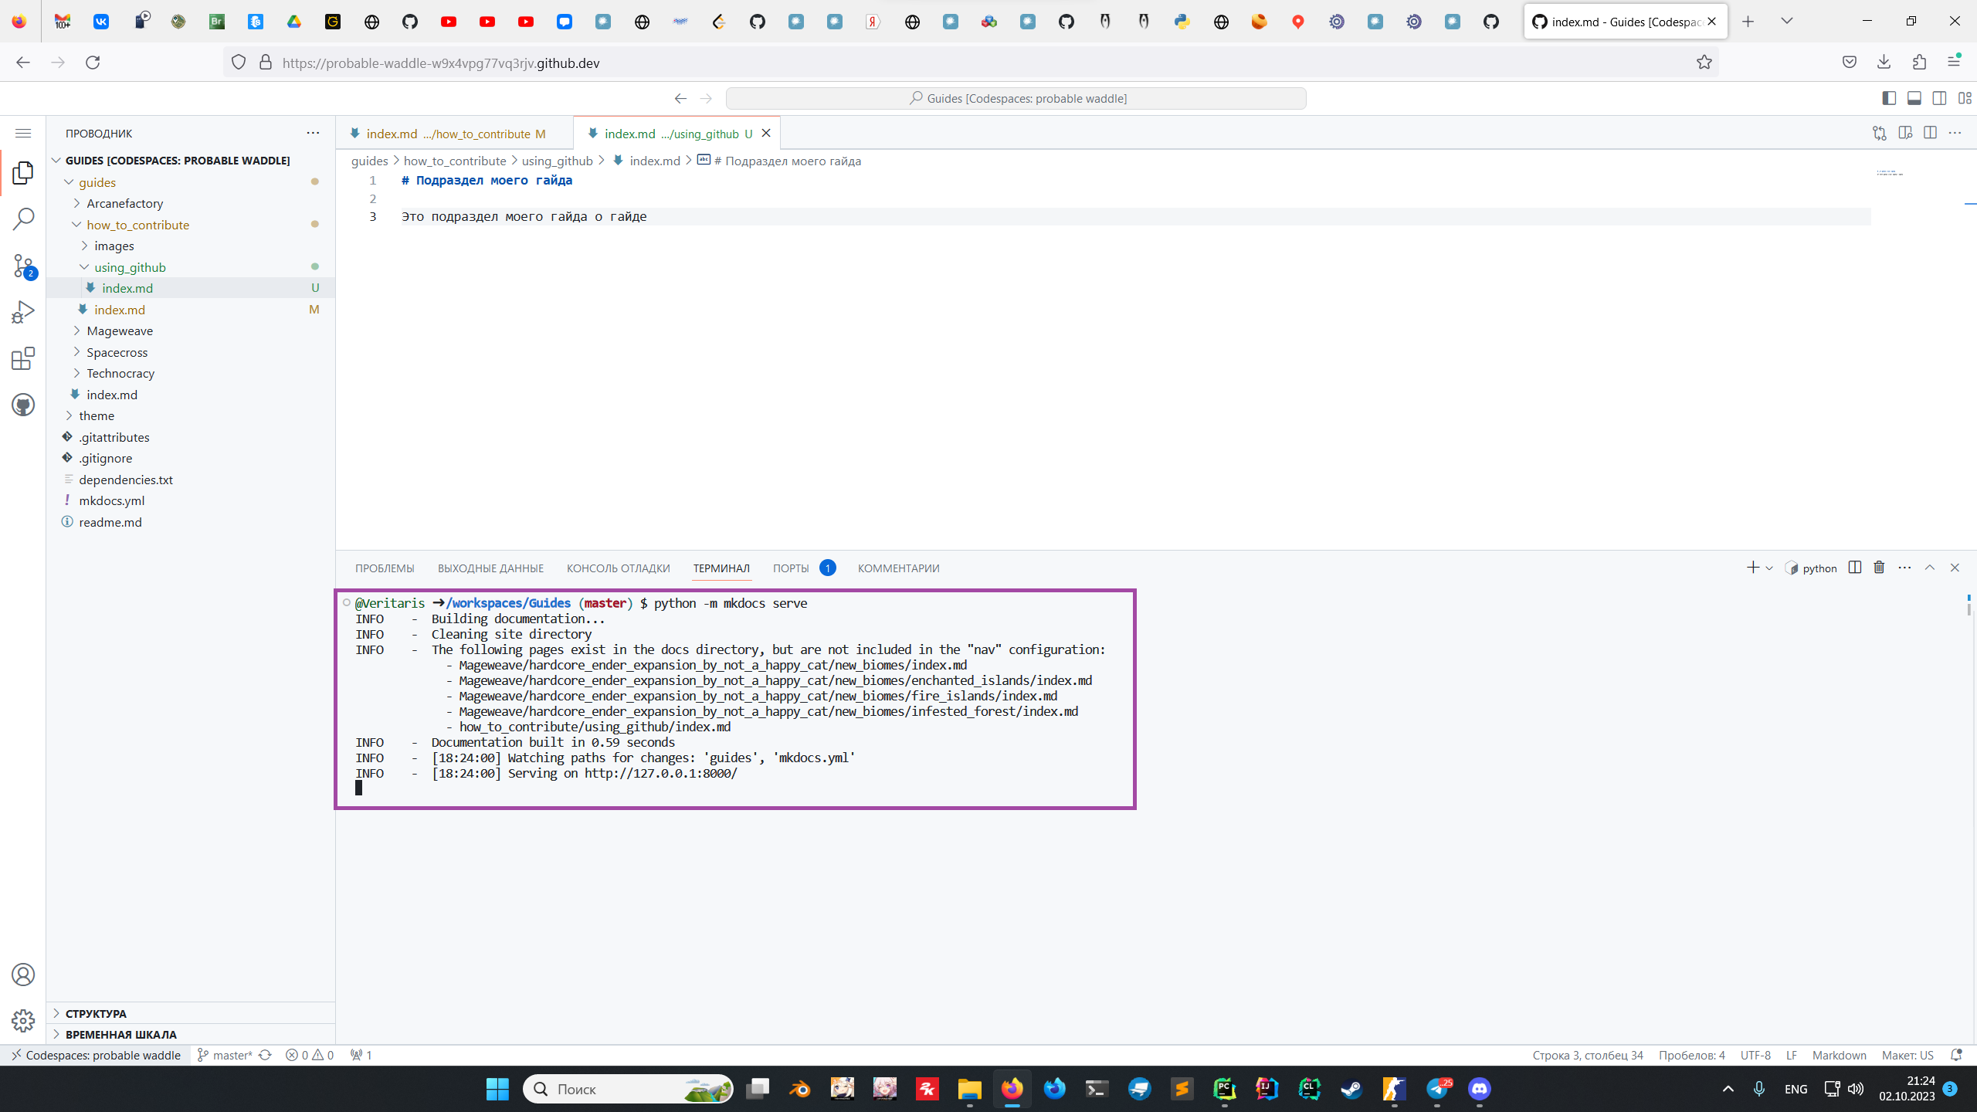This screenshot has height=1112, width=1977.
Task: Expand the СТРУКТУРА outline section
Action: pos(96,1013)
